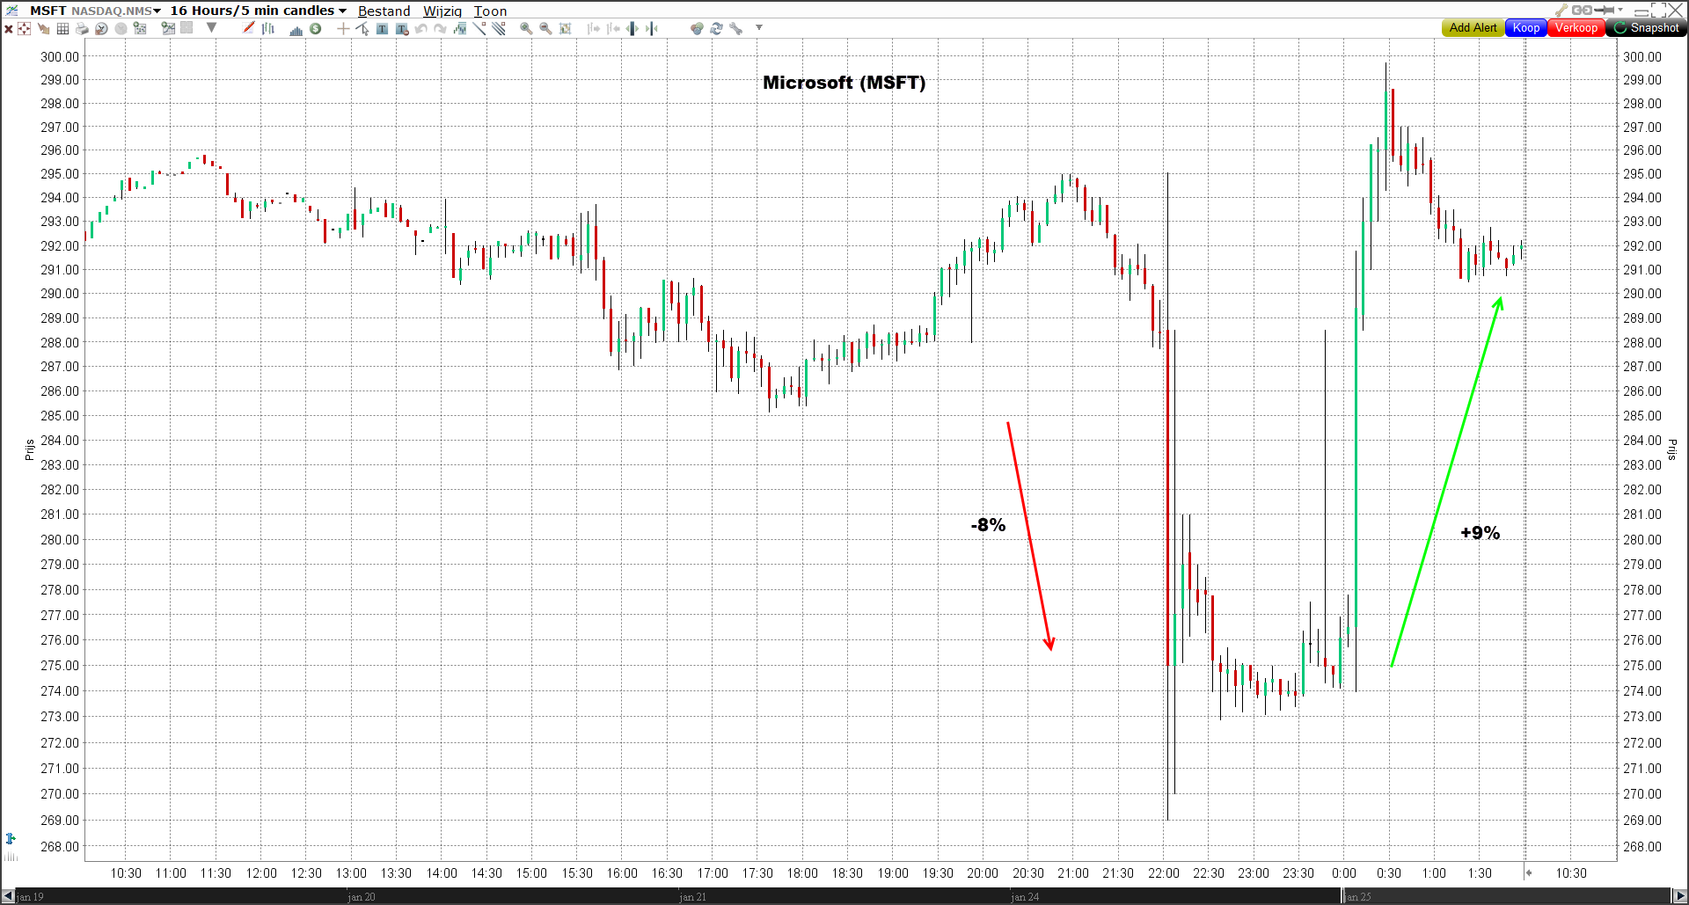The width and height of the screenshot is (1689, 905).
Task: Click the green dollar sign icon
Action: pyautogui.click(x=315, y=28)
